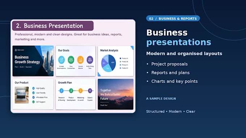246x138 pixels.
Task: Click the Growth Plan title
Action: [x=65, y=83]
